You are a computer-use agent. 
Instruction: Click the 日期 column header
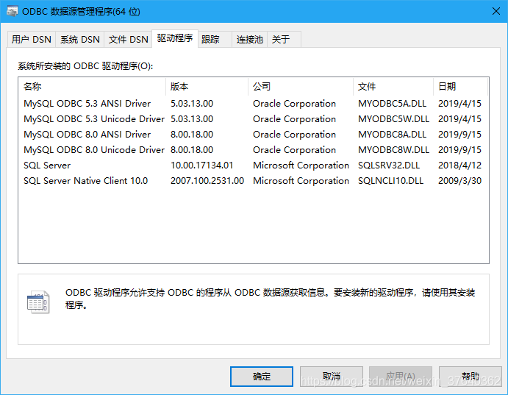coord(460,87)
